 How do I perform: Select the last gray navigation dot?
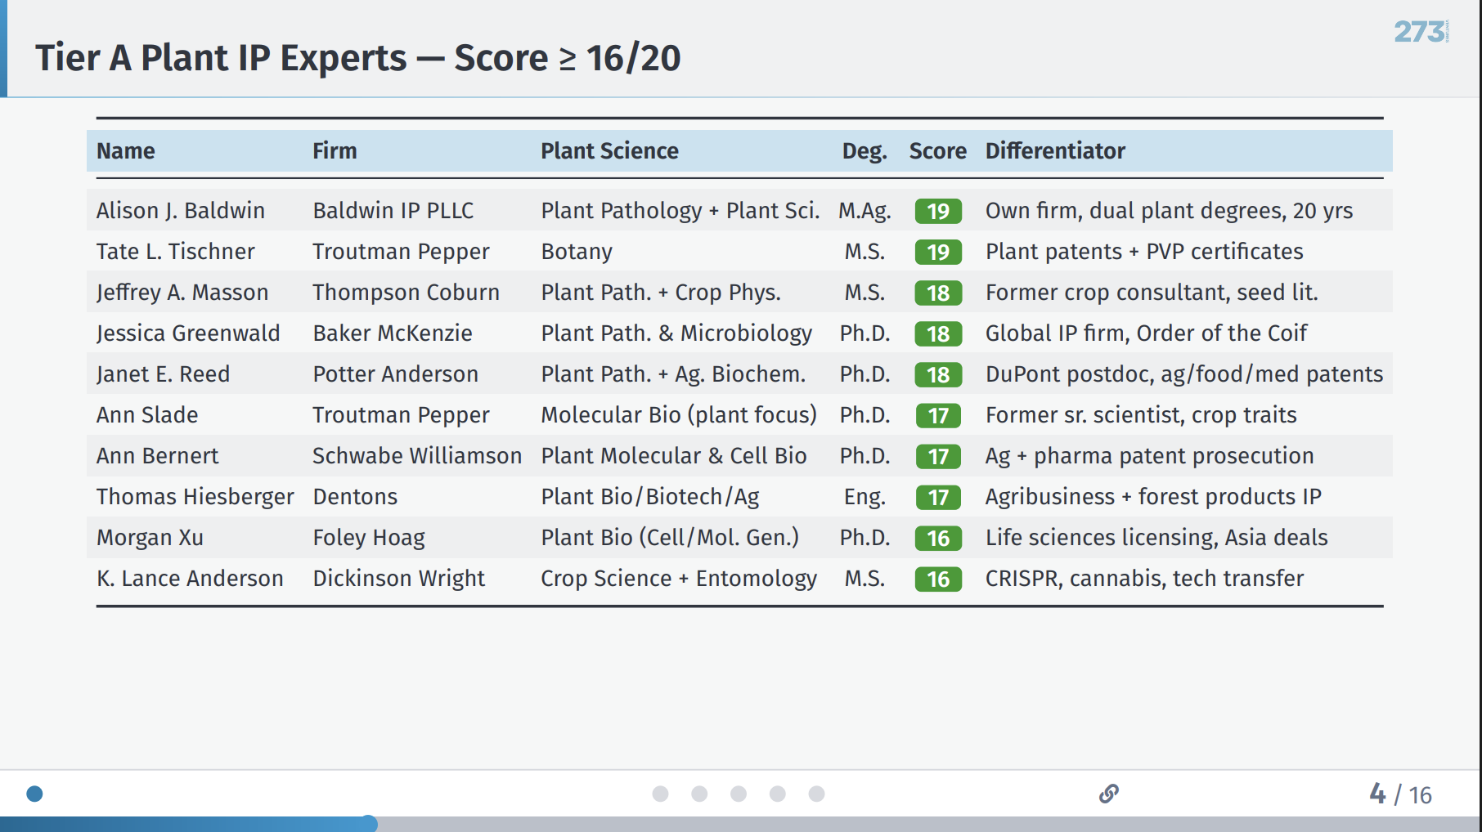coord(816,794)
